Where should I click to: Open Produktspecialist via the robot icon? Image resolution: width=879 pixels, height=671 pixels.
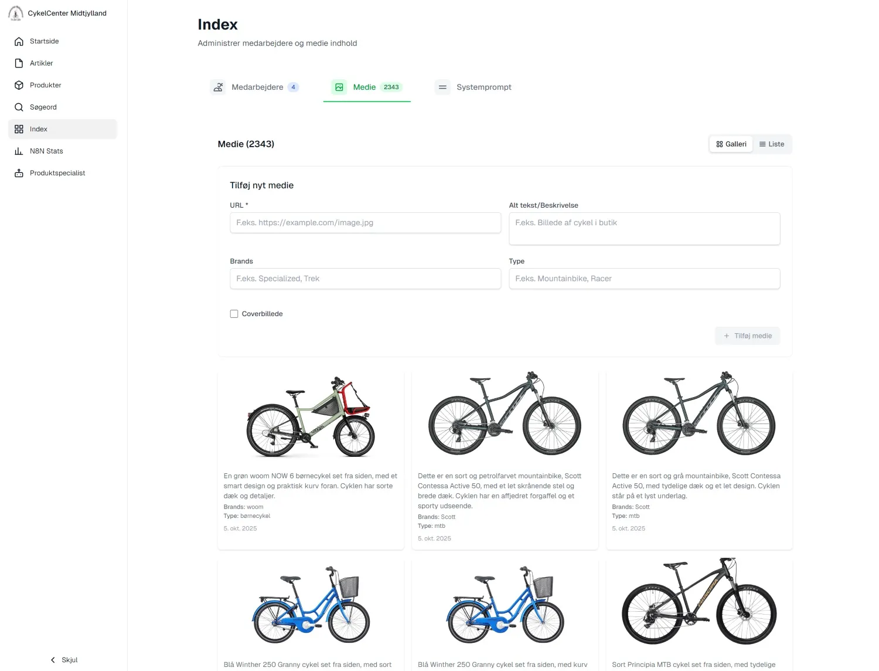[19, 173]
